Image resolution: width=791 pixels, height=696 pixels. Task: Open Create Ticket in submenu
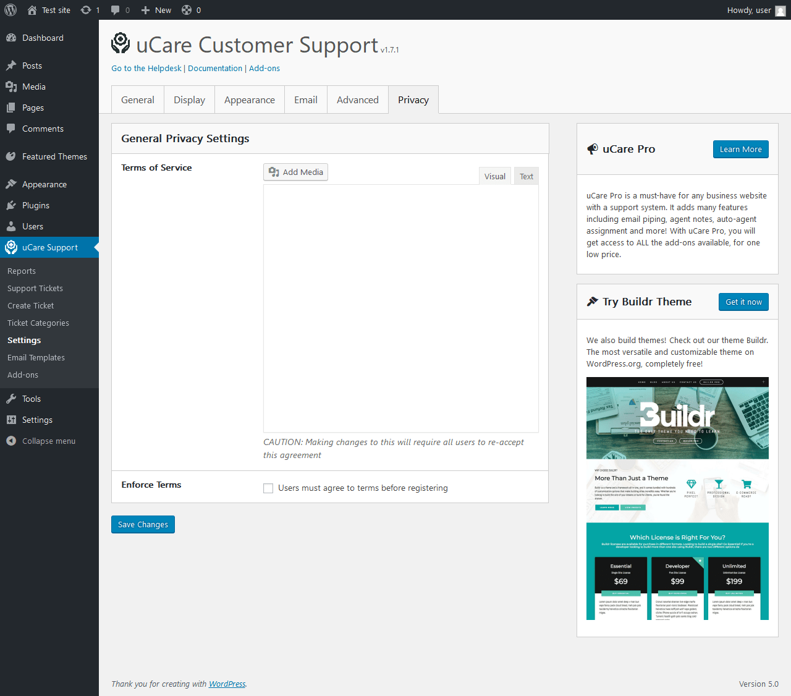point(31,305)
